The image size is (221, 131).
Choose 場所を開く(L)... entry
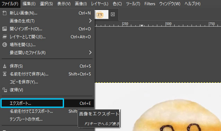47,45
